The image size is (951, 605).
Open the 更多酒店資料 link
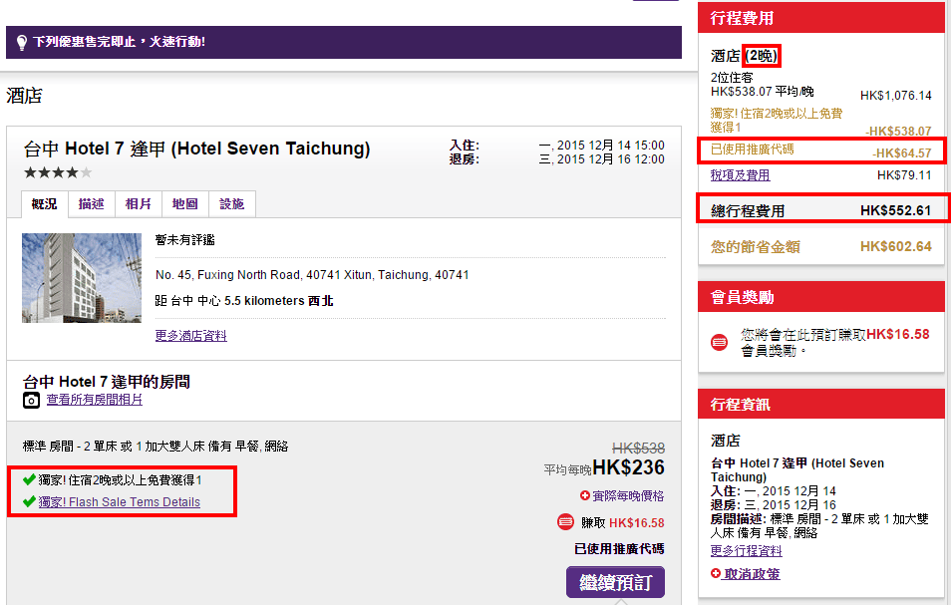tap(190, 336)
